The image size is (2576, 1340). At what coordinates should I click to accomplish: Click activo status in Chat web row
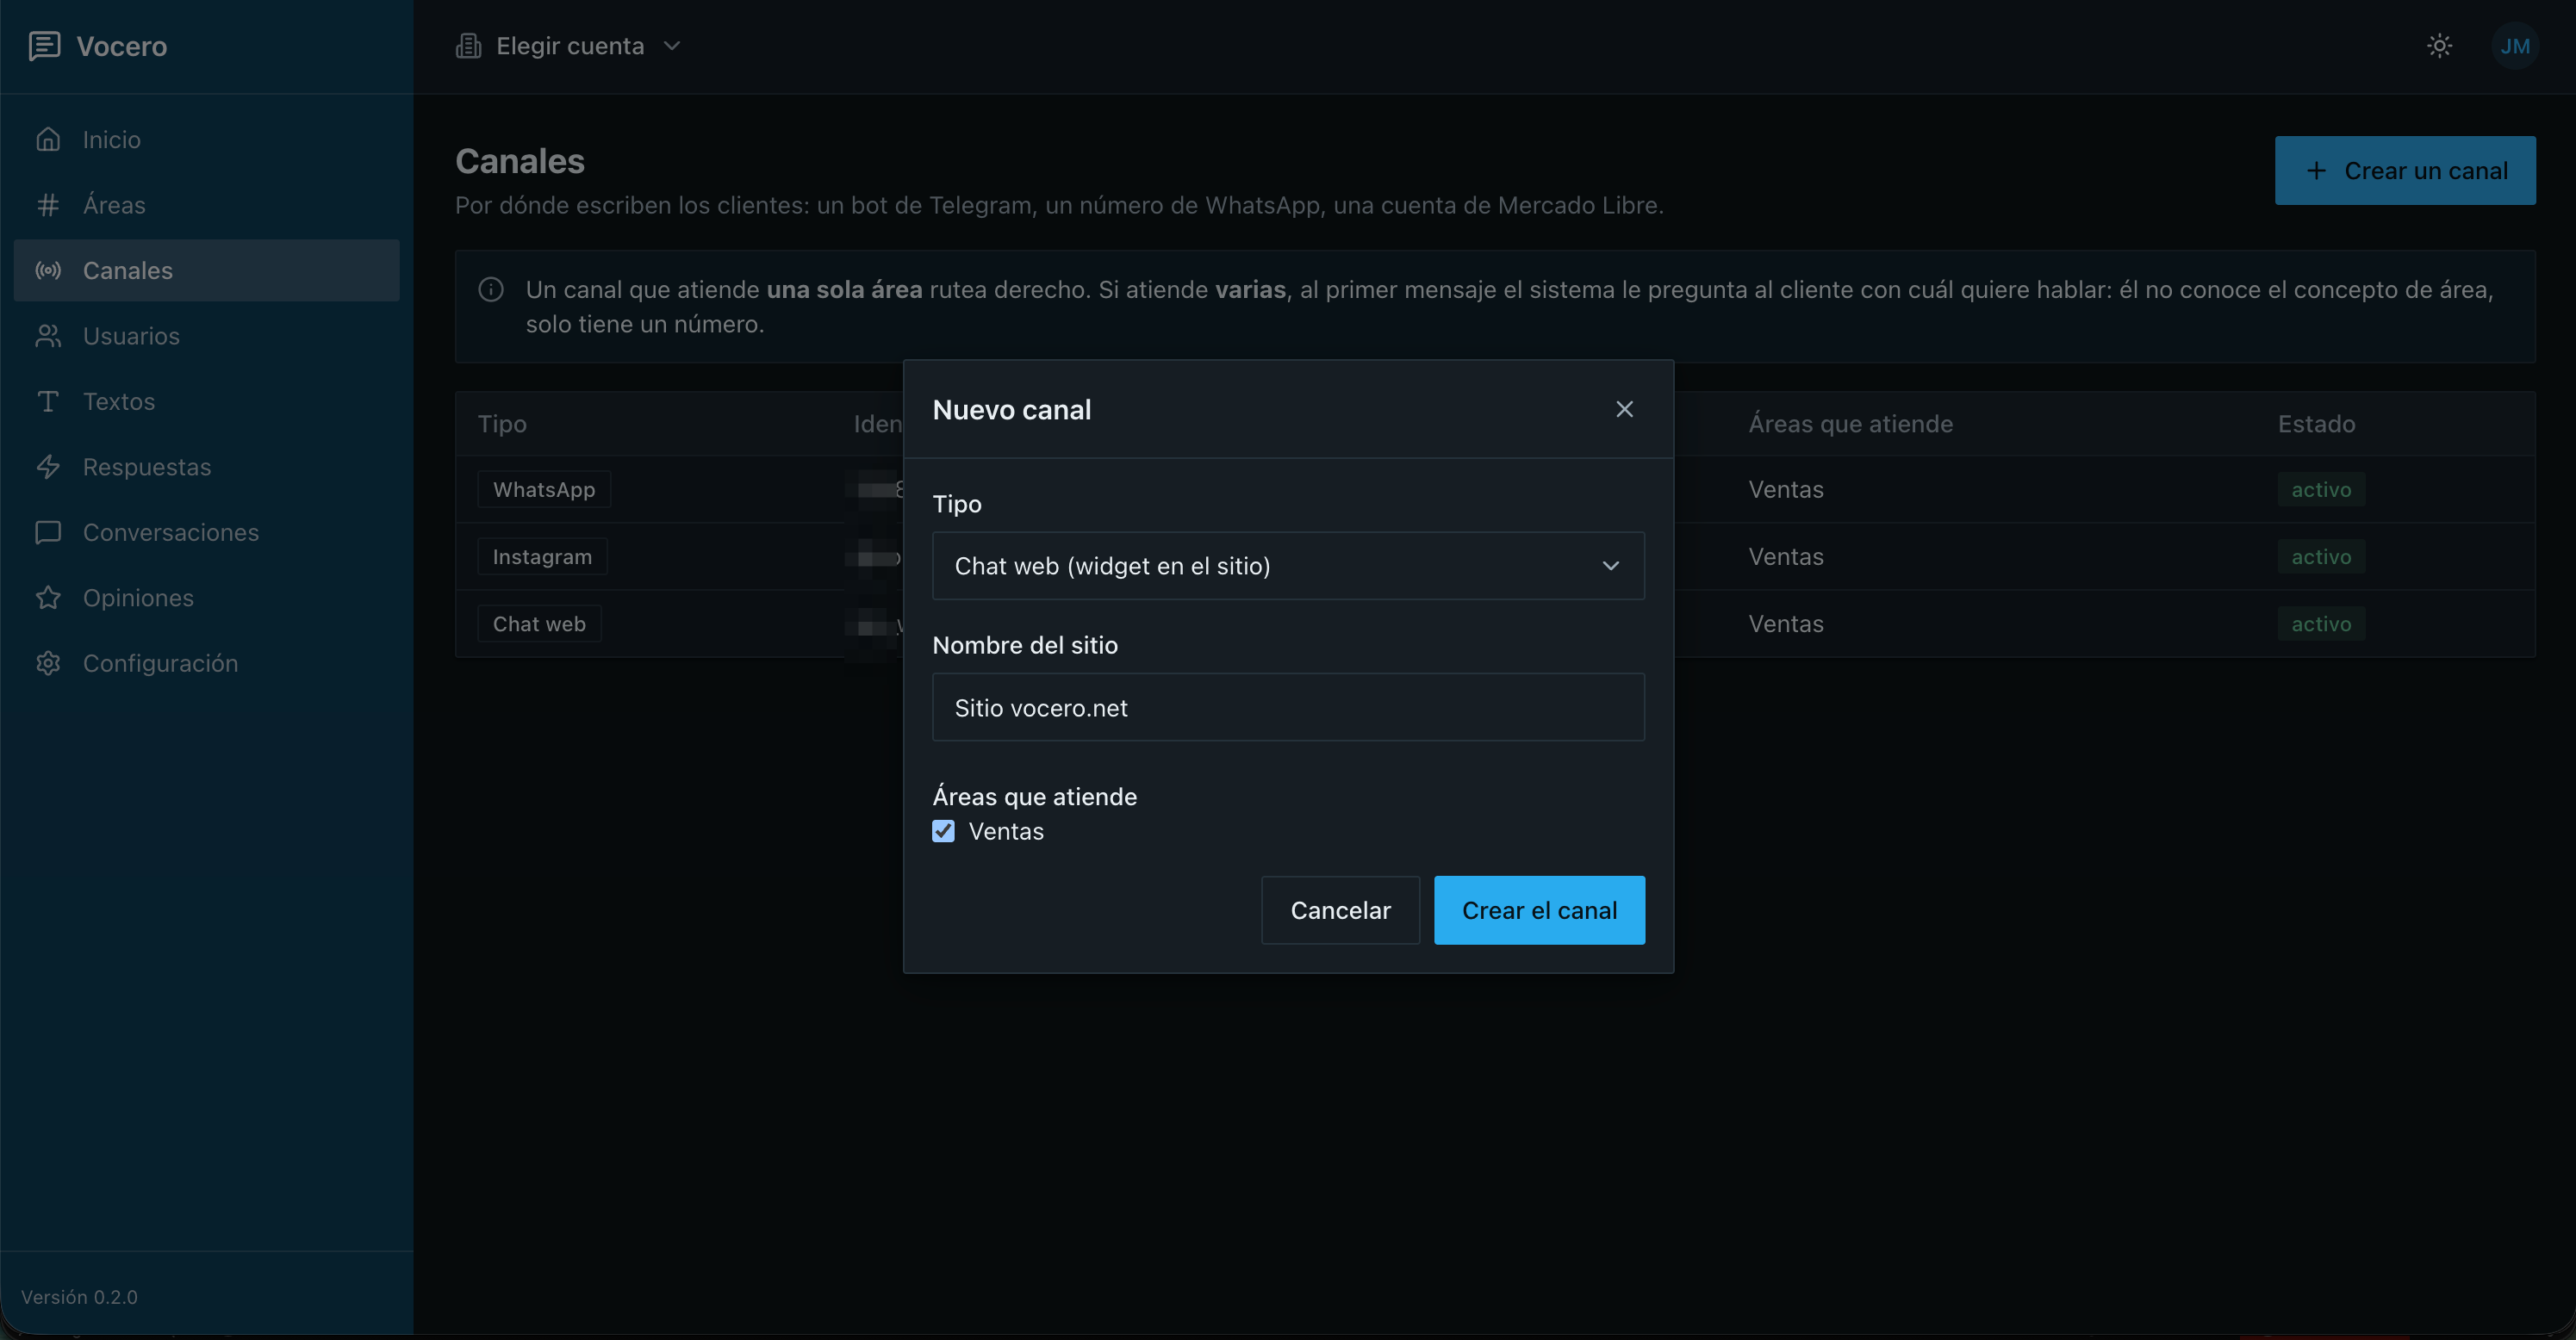click(x=2321, y=623)
